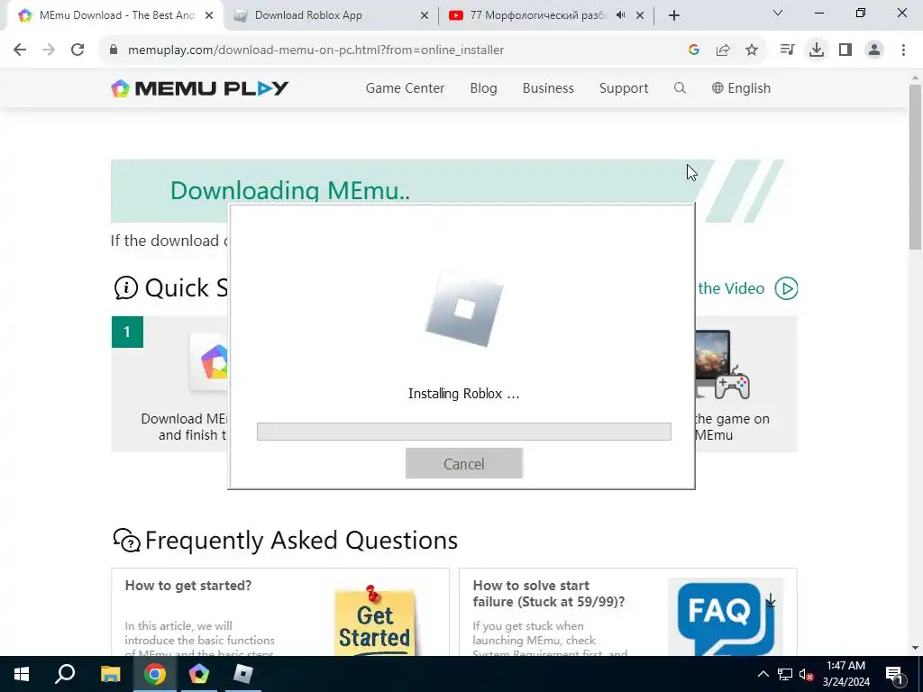Click the Roblox logo in installer

[464, 309]
